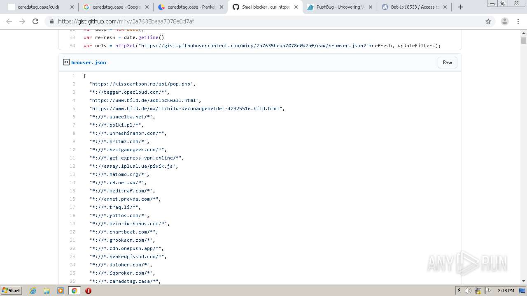Click the get-express-vpn.online entry

click(x=137, y=158)
